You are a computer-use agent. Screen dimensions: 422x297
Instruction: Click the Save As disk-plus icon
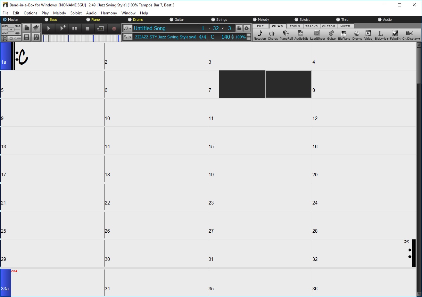click(36, 37)
